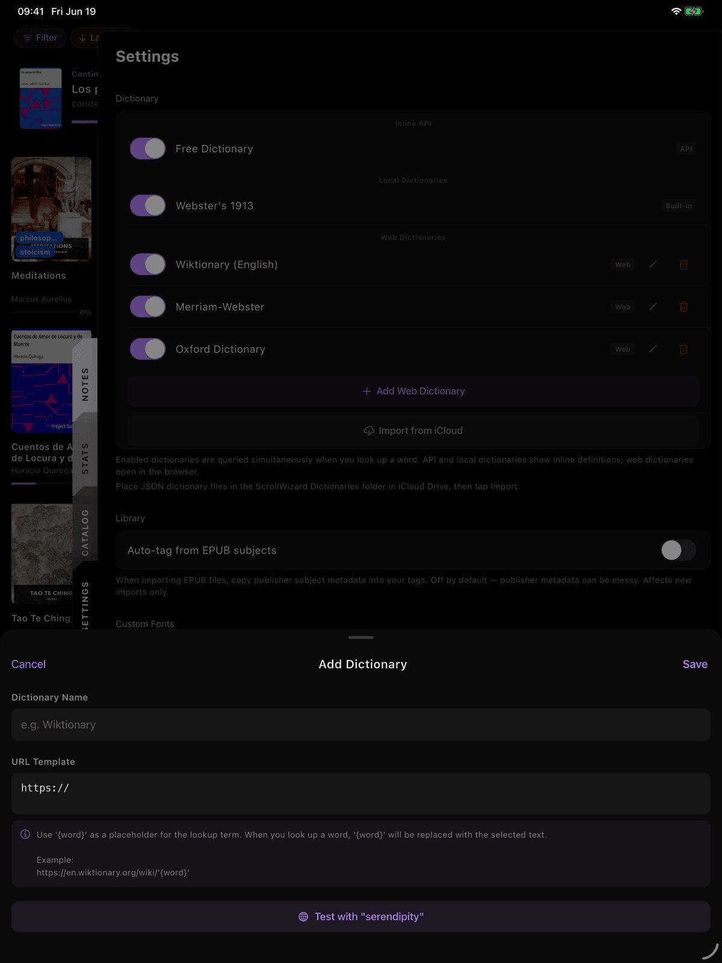Image resolution: width=722 pixels, height=963 pixels.
Task: Click the edit pencil for Oxford Dictionary
Action: pyautogui.click(x=653, y=348)
